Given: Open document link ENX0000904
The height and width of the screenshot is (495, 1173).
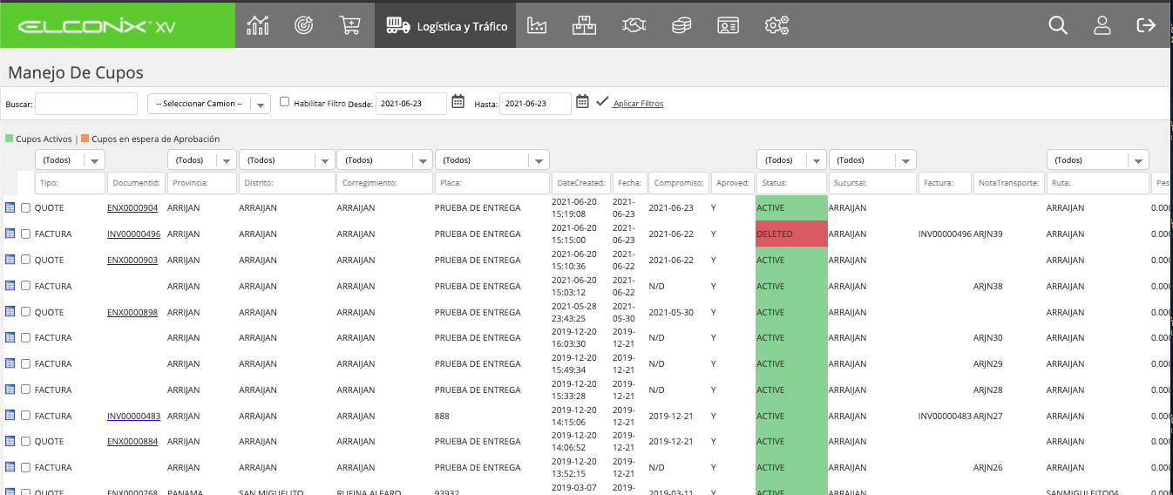Looking at the screenshot, I should point(132,207).
